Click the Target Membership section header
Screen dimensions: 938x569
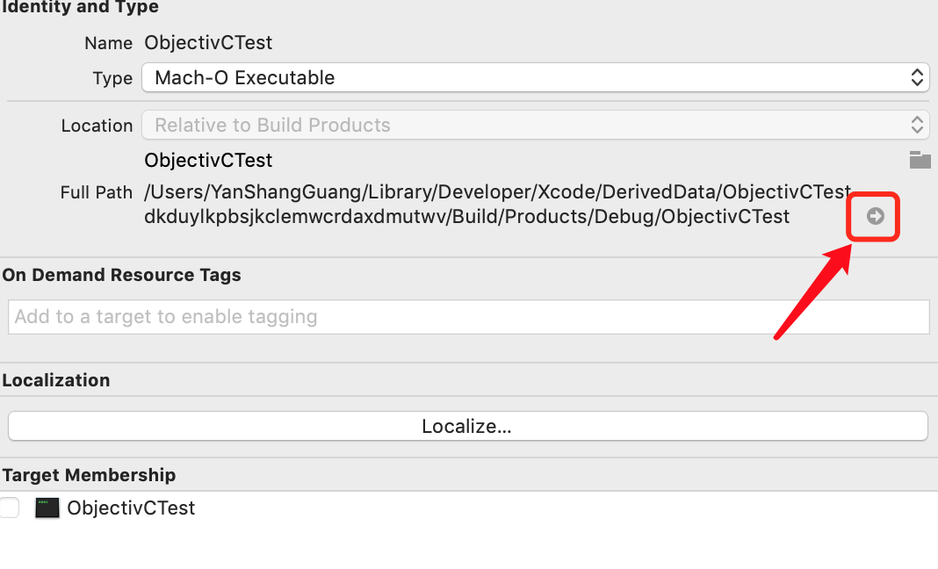(x=89, y=475)
